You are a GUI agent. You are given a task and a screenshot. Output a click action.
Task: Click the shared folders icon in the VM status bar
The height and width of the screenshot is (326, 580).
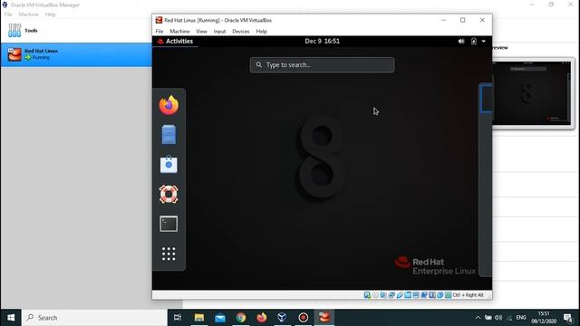408,295
